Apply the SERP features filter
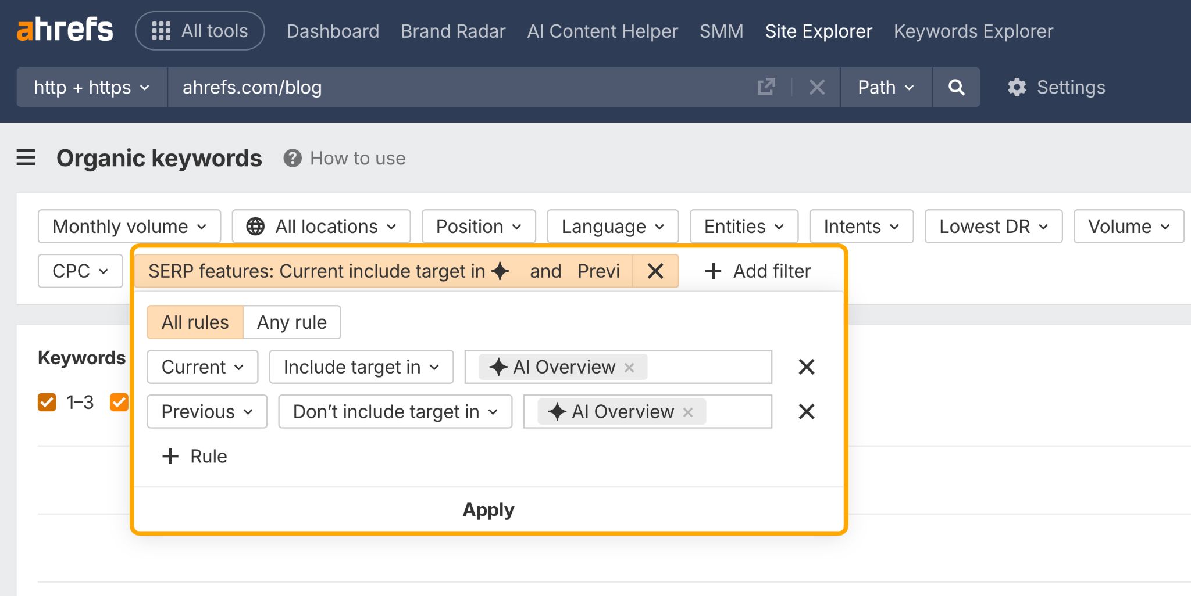 pyautogui.click(x=488, y=509)
